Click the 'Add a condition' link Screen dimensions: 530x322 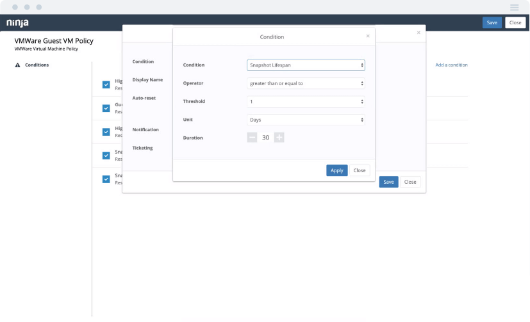451,65
